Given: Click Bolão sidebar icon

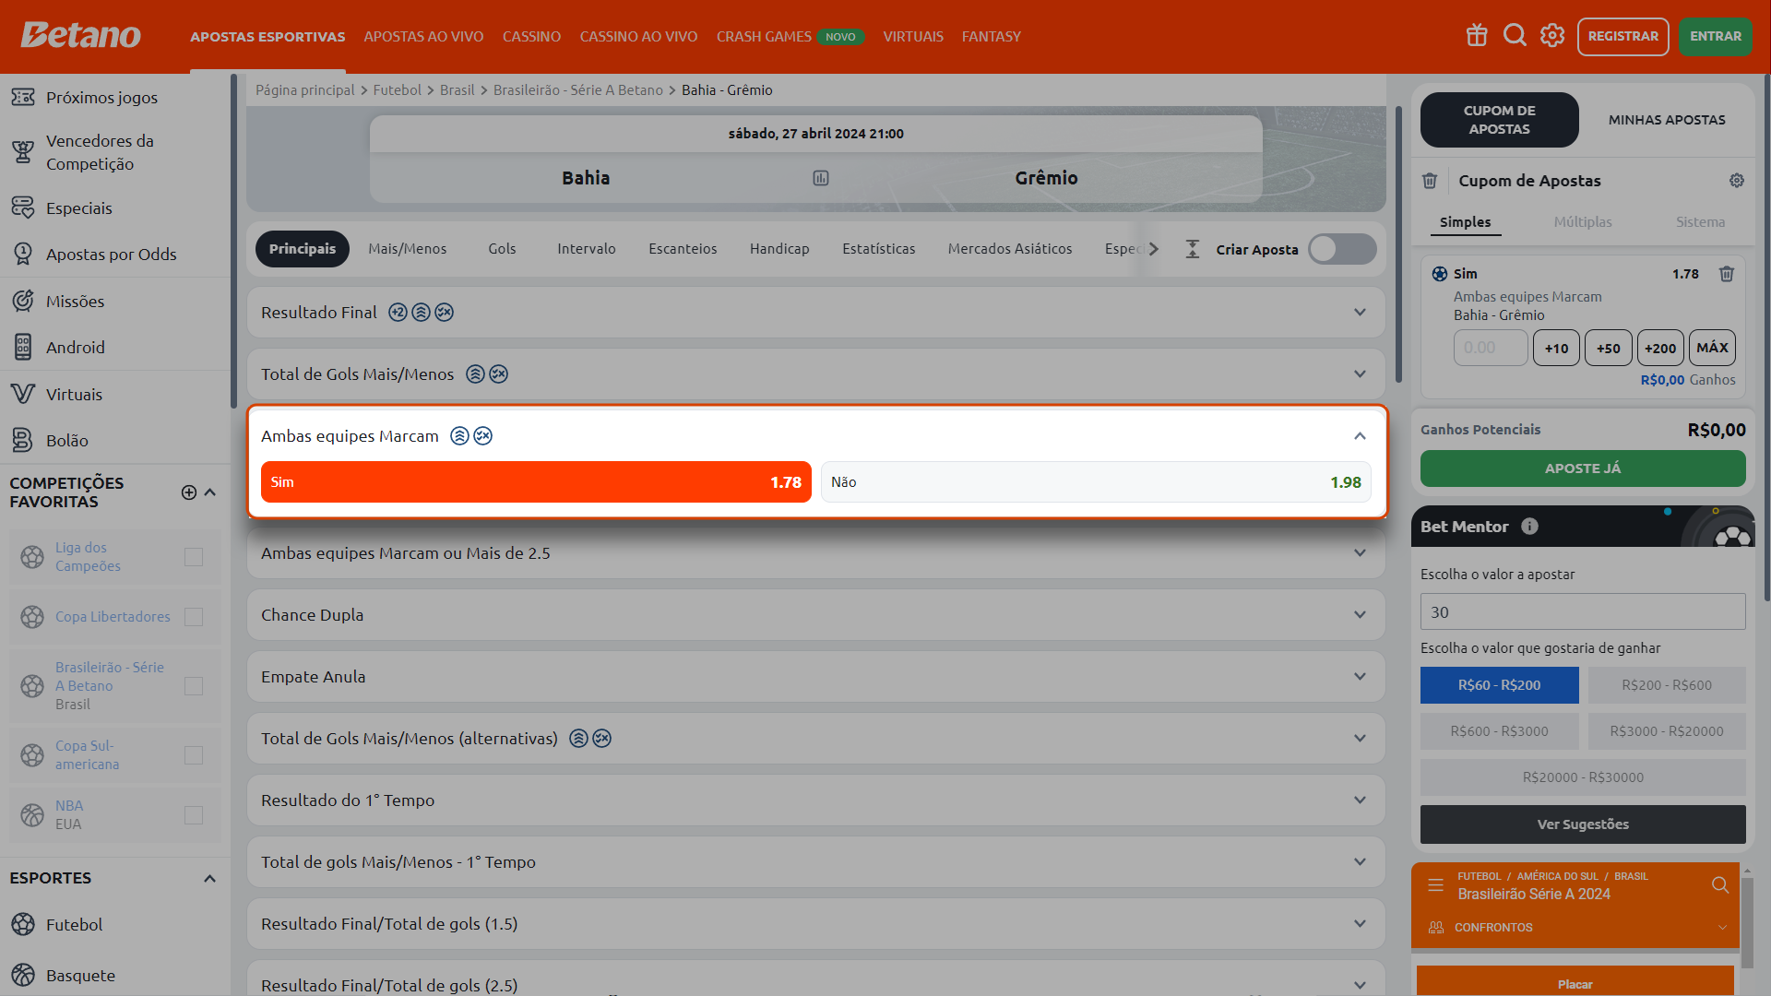Looking at the screenshot, I should [23, 440].
